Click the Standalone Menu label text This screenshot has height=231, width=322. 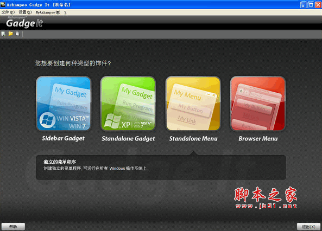pos(193,139)
